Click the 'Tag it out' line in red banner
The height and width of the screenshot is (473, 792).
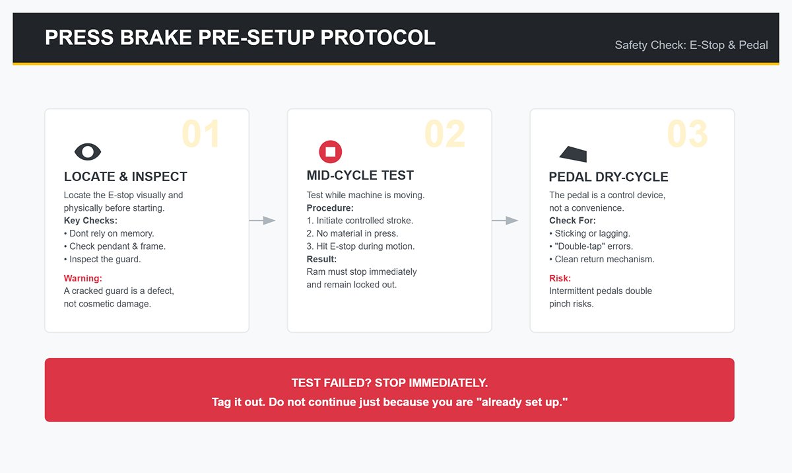(x=389, y=402)
